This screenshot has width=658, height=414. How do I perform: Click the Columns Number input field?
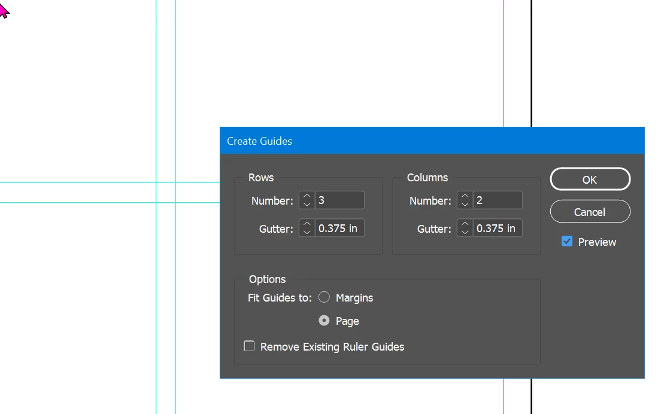[x=498, y=200]
